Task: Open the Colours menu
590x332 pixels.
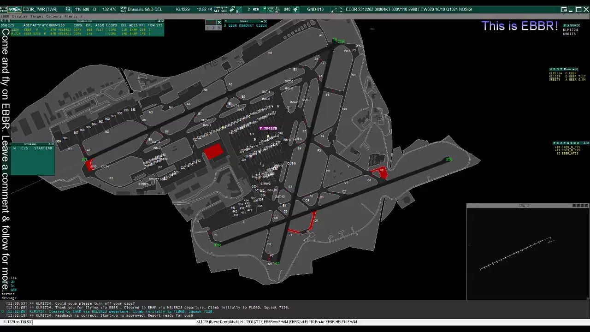Action: [54, 16]
